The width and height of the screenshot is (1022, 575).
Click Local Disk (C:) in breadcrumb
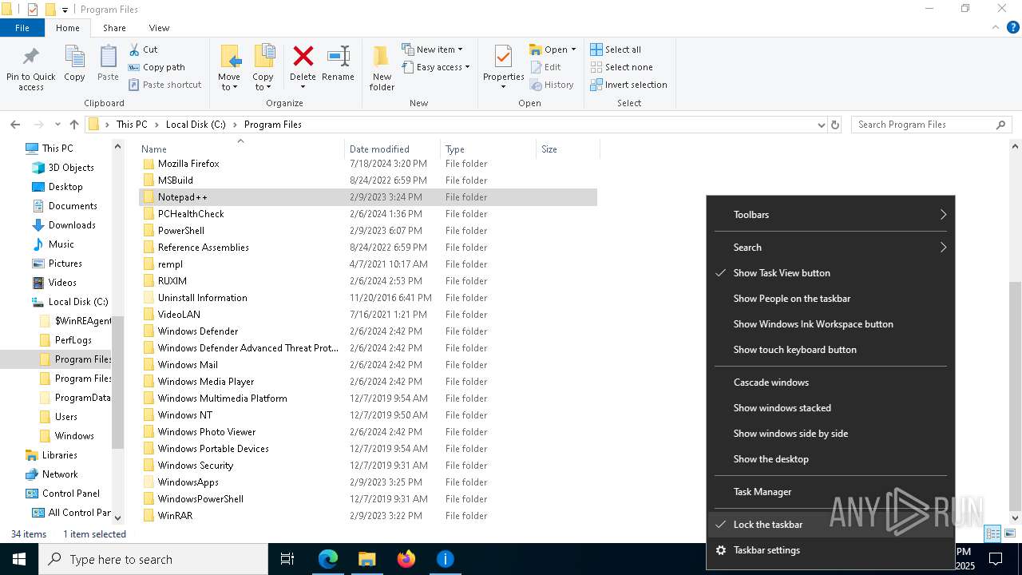click(196, 125)
